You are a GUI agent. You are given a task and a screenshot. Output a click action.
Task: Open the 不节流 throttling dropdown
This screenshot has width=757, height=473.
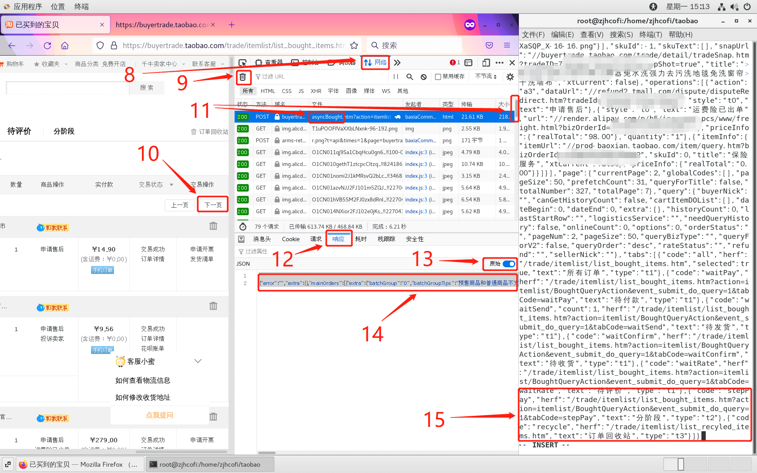coord(486,76)
